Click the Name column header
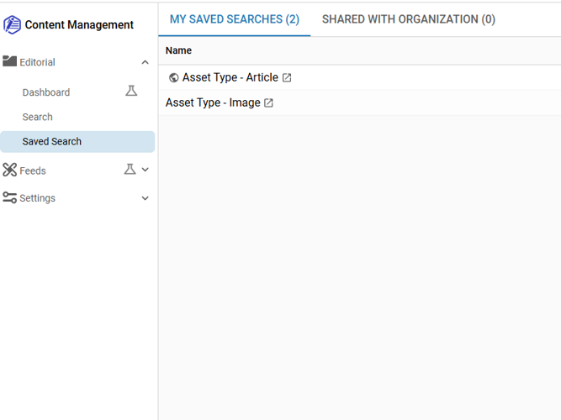The width and height of the screenshot is (561, 420). pyautogui.click(x=178, y=50)
